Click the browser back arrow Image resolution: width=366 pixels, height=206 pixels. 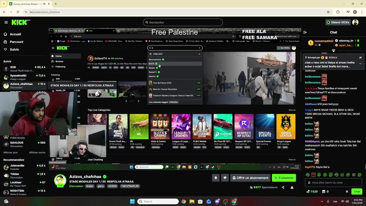point(4,12)
